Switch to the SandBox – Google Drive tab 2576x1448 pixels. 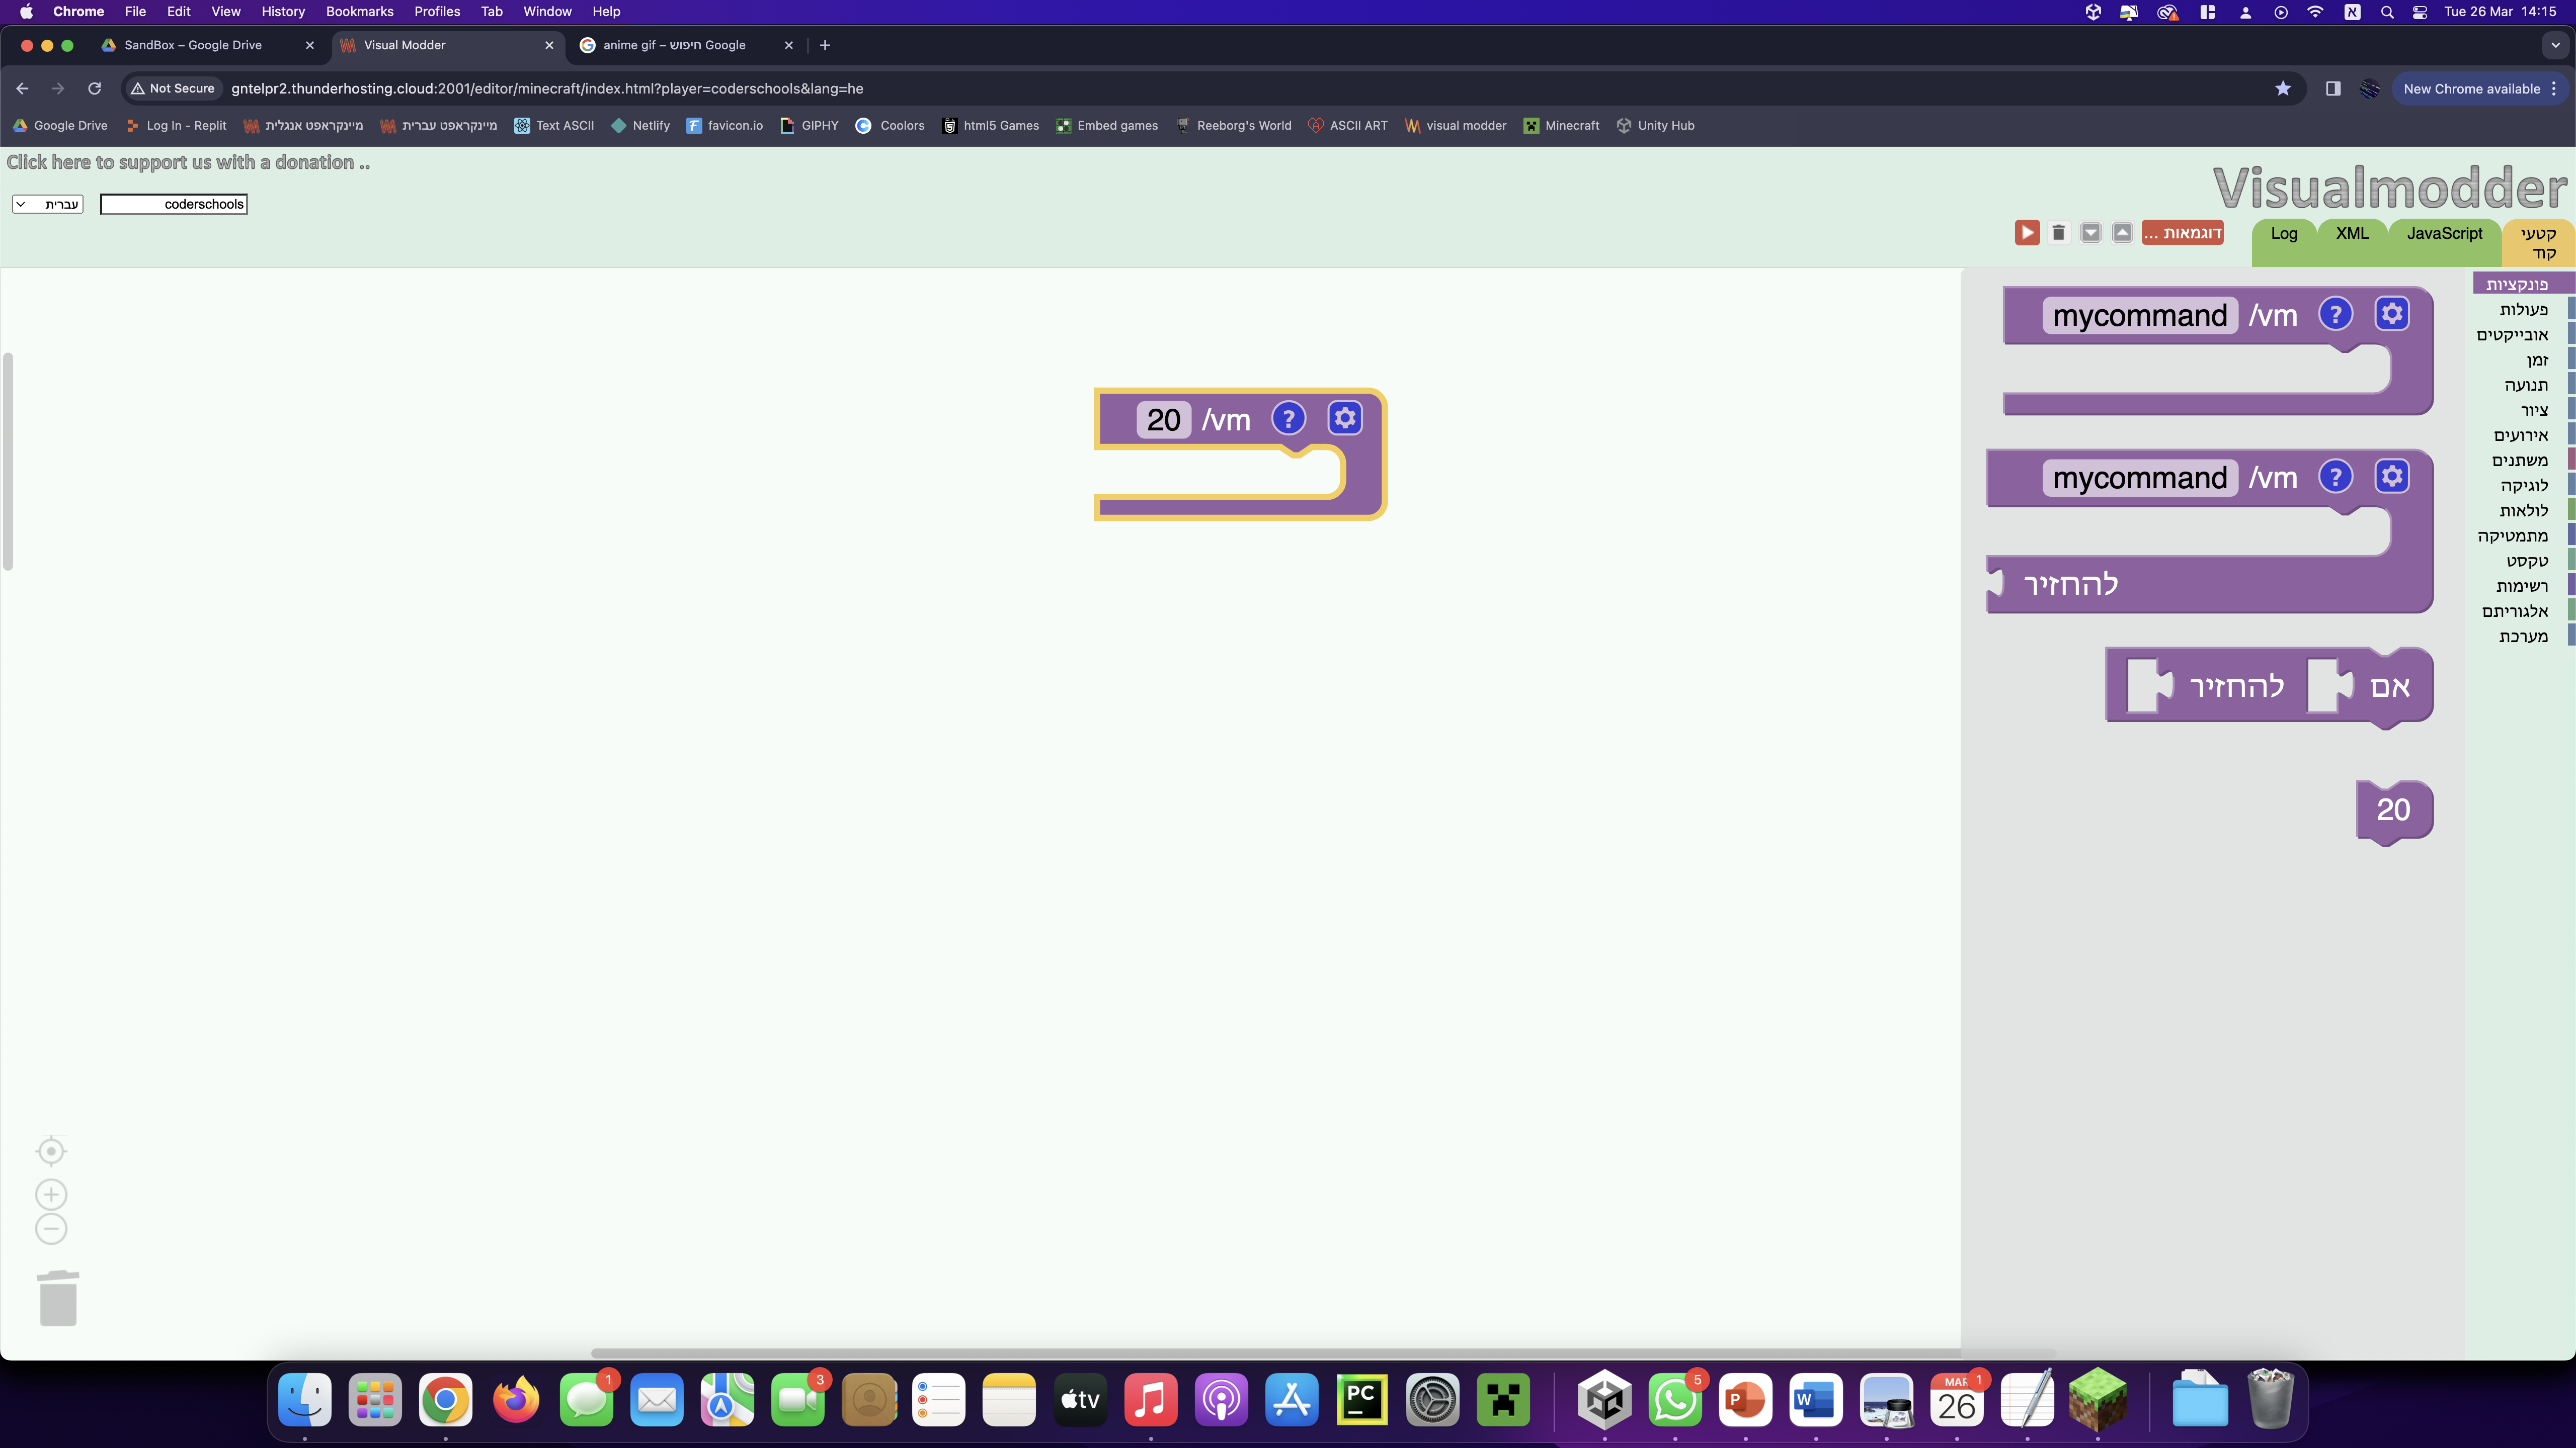[x=208, y=45]
